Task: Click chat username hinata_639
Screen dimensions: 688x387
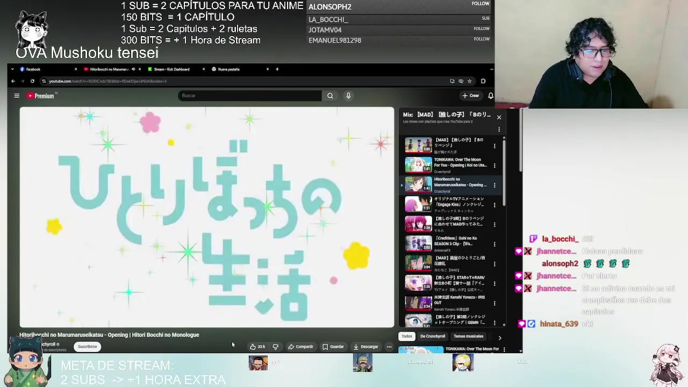Action: point(559,324)
